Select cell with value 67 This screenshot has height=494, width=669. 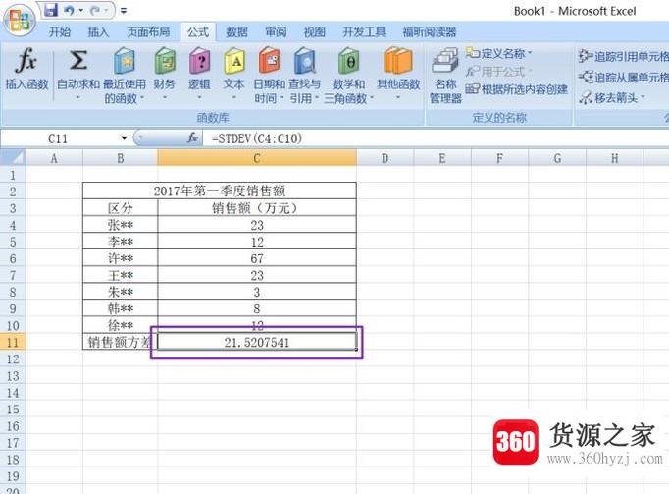257,258
